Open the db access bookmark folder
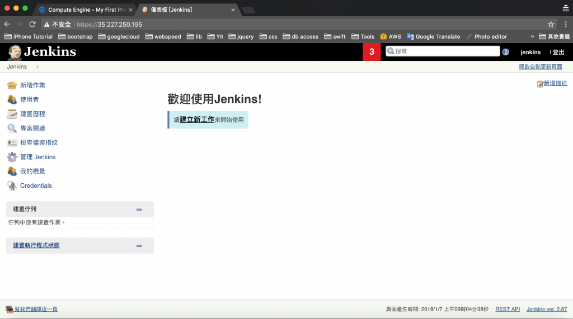Image resolution: width=573 pixels, height=319 pixels. tap(300, 36)
